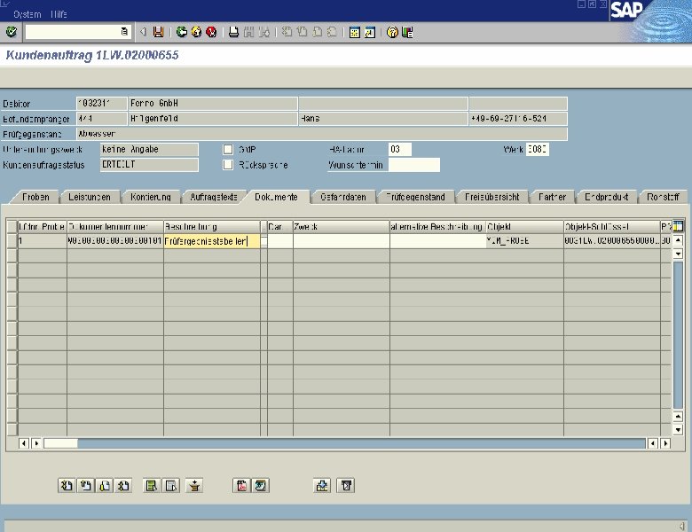Click the First page icon

pos(287,32)
